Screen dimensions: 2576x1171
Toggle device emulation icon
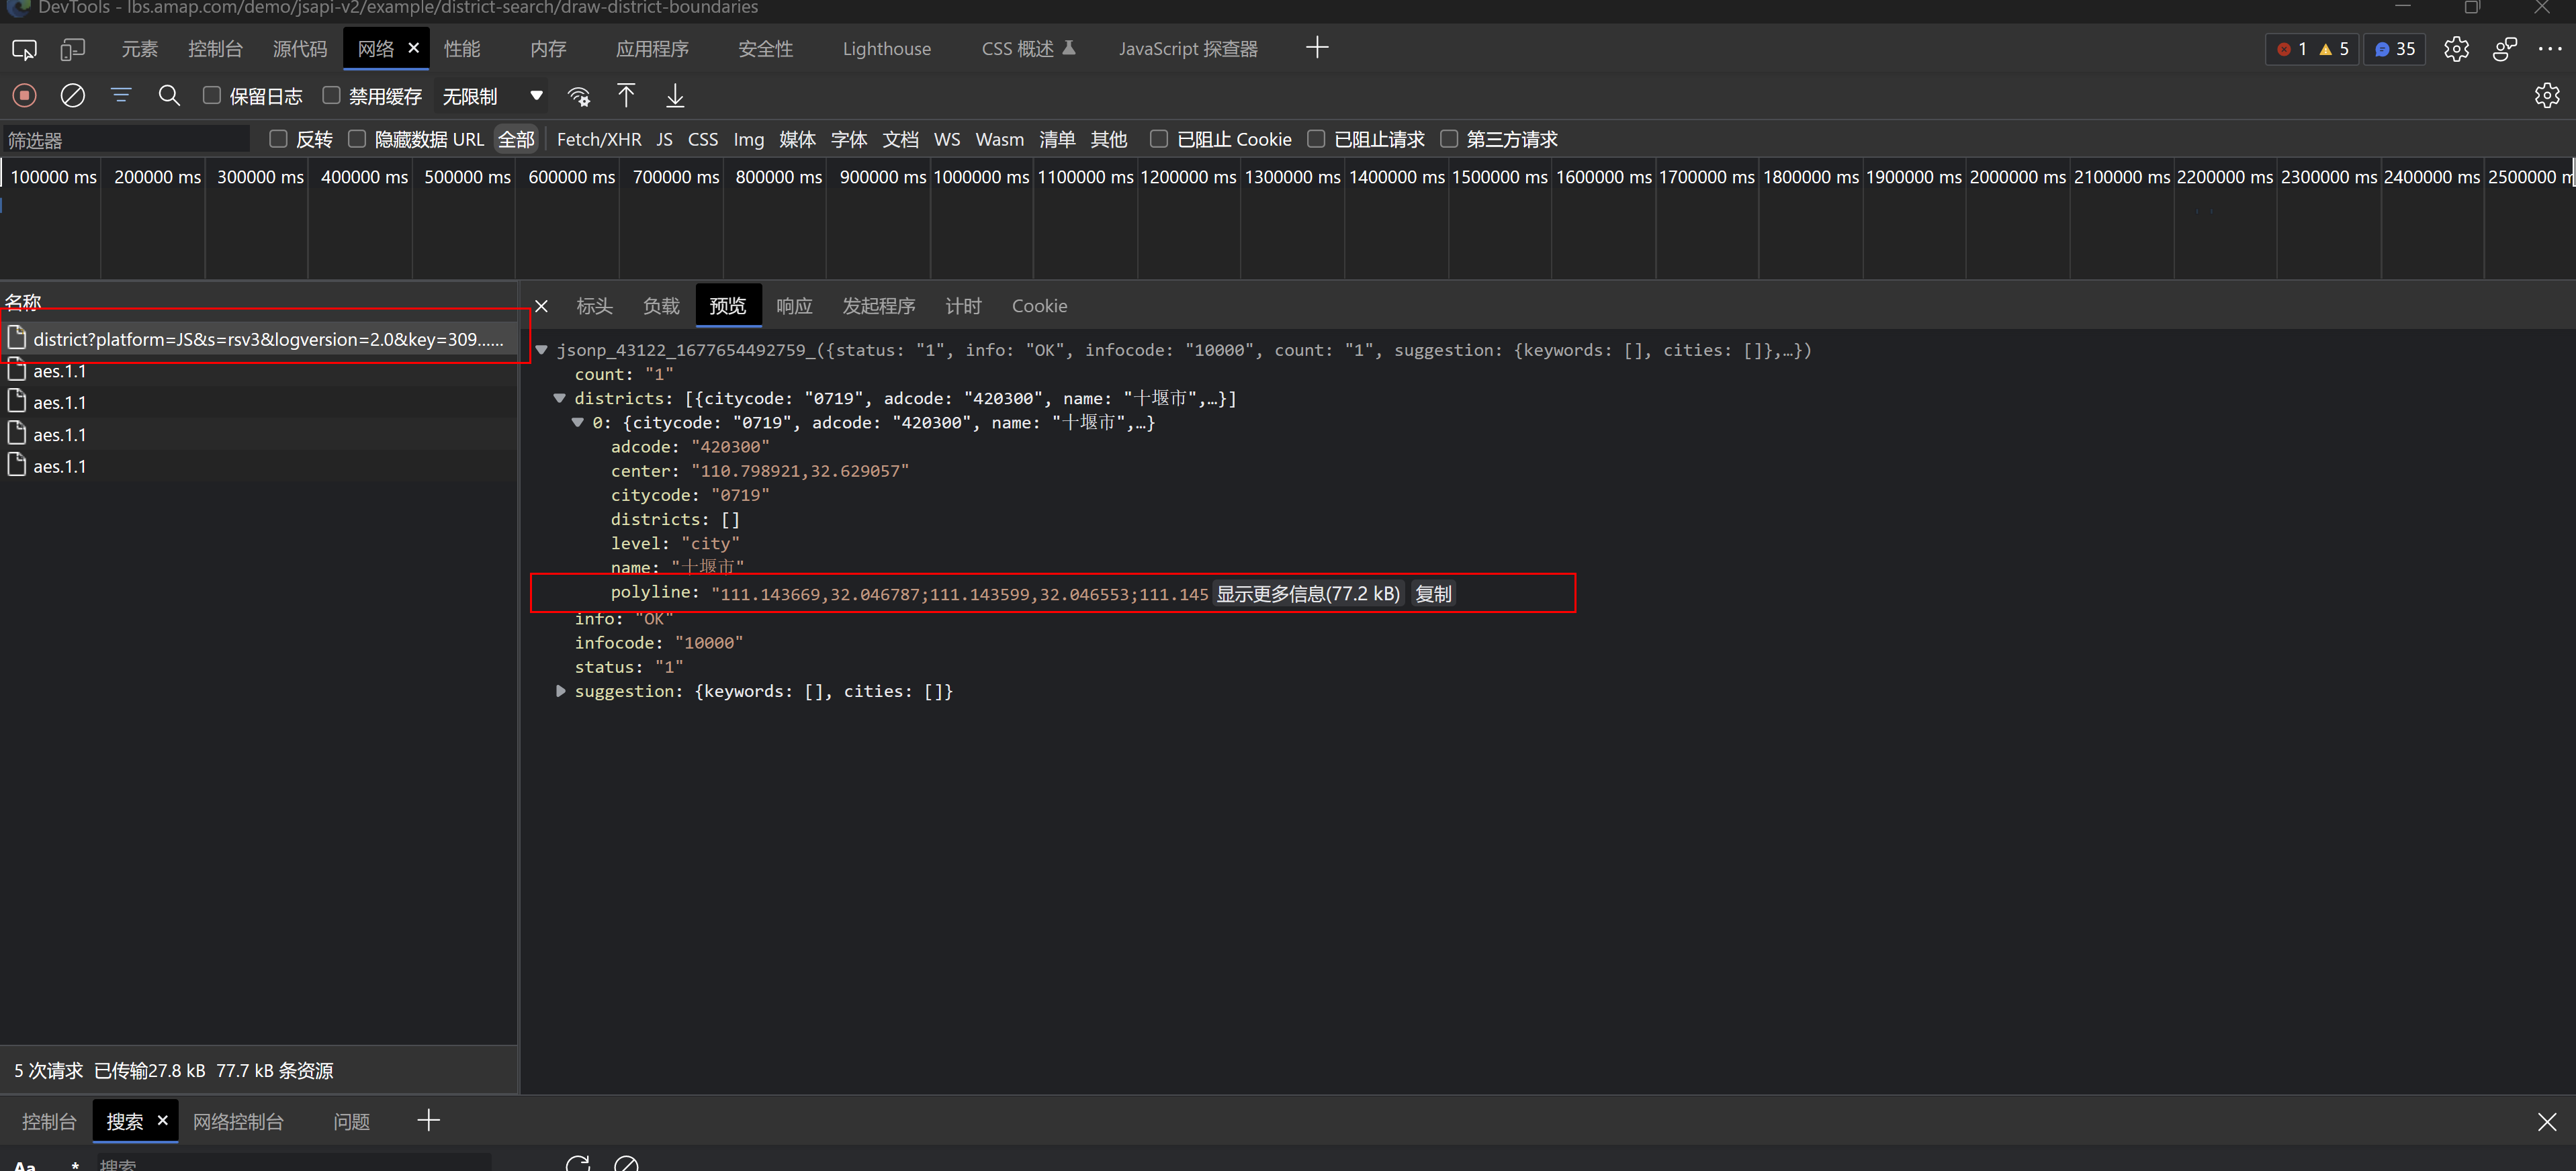pos(72,49)
